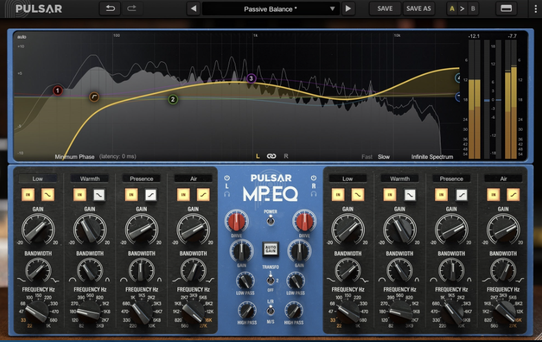Image resolution: width=542 pixels, height=342 pixels.
Task: Toggle shape button on left Warmth band
Action: 99,195
